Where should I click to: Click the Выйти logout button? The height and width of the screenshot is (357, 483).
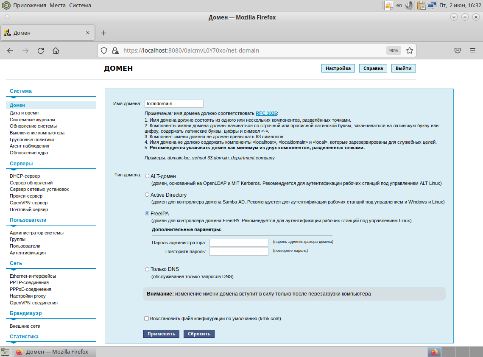404,68
